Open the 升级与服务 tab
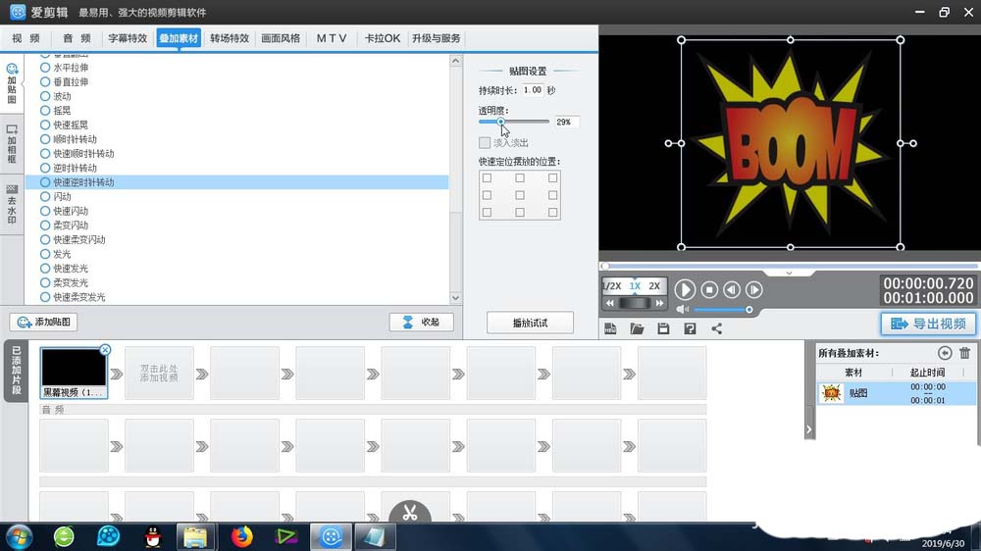The height and width of the screenshot is (551, 981). click(x=437, y=38)
